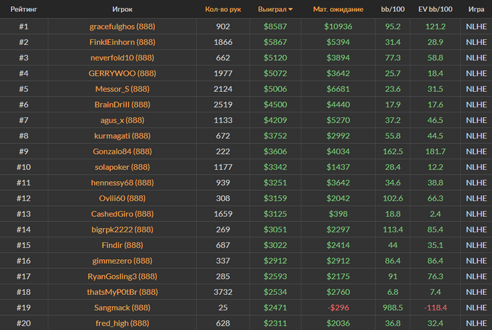View BrainDrill (888) statistics
492x330 pixels.
tap(122, 105)
